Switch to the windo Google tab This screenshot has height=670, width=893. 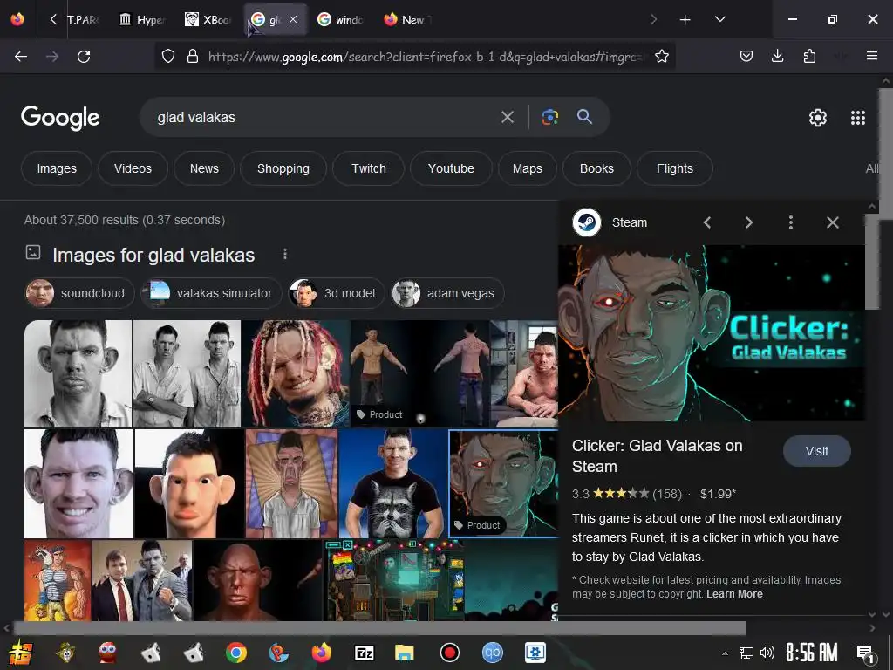tap(340, 20)
